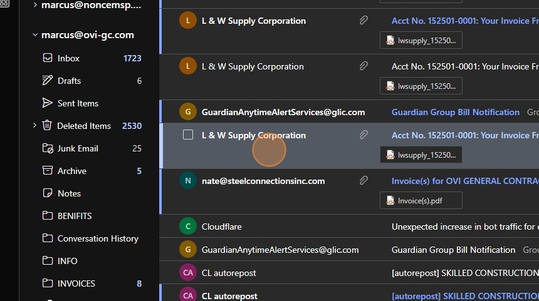This screenshot has height=301, width=539.
Task: Open lwsupply PDF attachment on first L & W email
Action: (421, 40)
